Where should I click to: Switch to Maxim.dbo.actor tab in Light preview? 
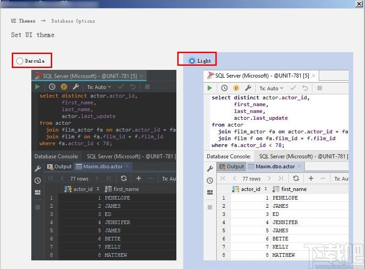point(275,166)
